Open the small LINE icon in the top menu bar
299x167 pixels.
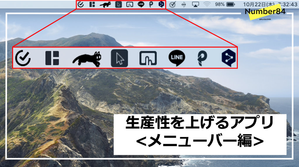tap(141, 4)
